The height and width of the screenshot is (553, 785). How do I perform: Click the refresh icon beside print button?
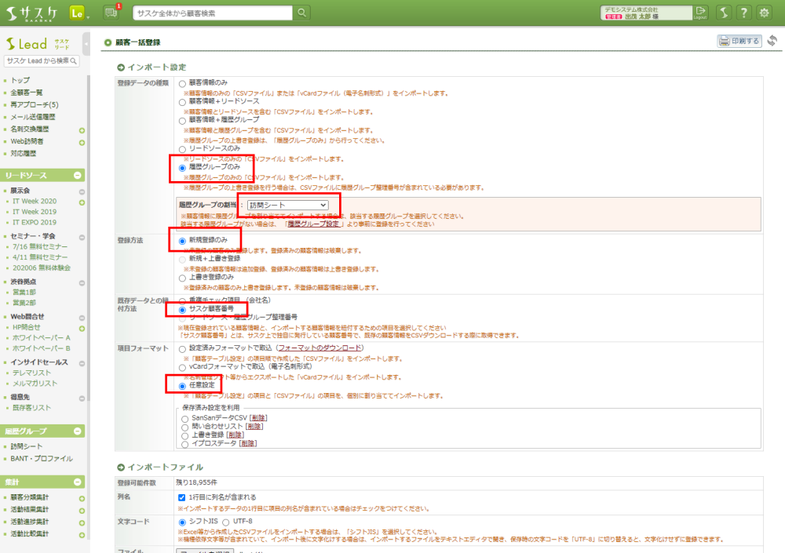click(x=772, y=41)
